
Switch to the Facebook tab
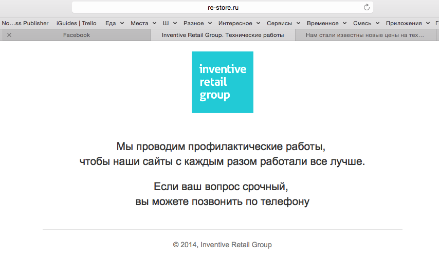point(77,35)
